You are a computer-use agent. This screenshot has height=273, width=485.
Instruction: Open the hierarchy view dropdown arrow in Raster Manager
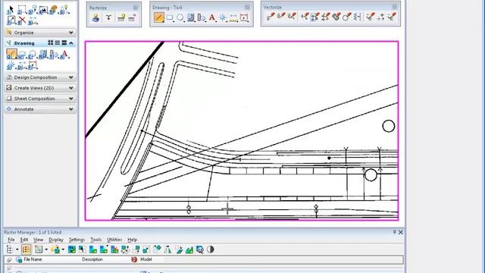click(x=17, y=249)
